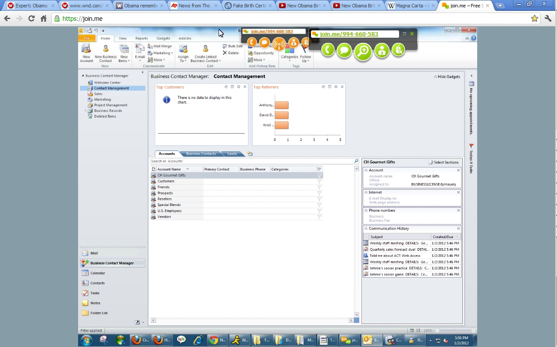The image size is (557, 347).
Task: Click the Hide Gadgets button
Action: tap(447, 77)
